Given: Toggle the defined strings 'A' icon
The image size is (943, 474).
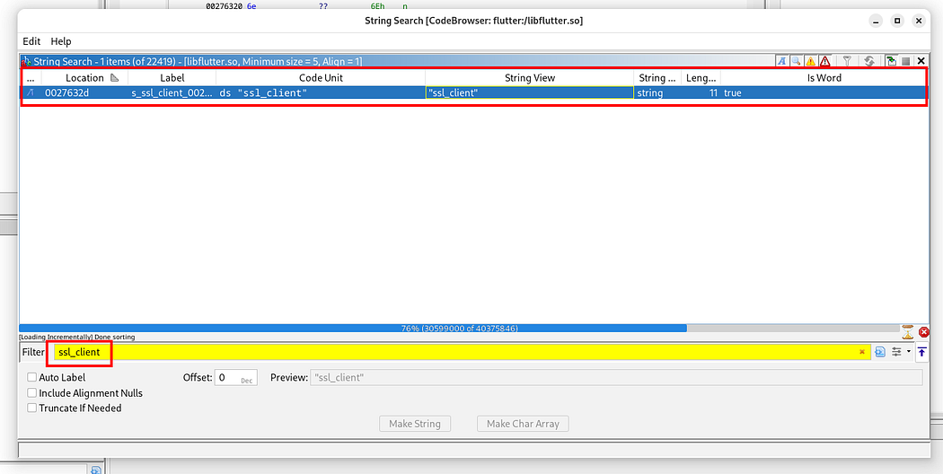Looking at the screenshot, I should point(782,61).
